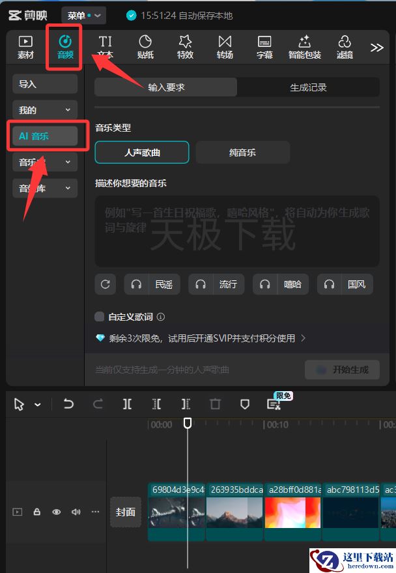Open the 字幕 subtitles tab

[x=264, y=48]
